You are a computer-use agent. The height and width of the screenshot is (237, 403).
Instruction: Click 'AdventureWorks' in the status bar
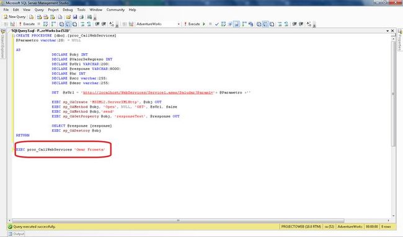click(x=350, y=226)
